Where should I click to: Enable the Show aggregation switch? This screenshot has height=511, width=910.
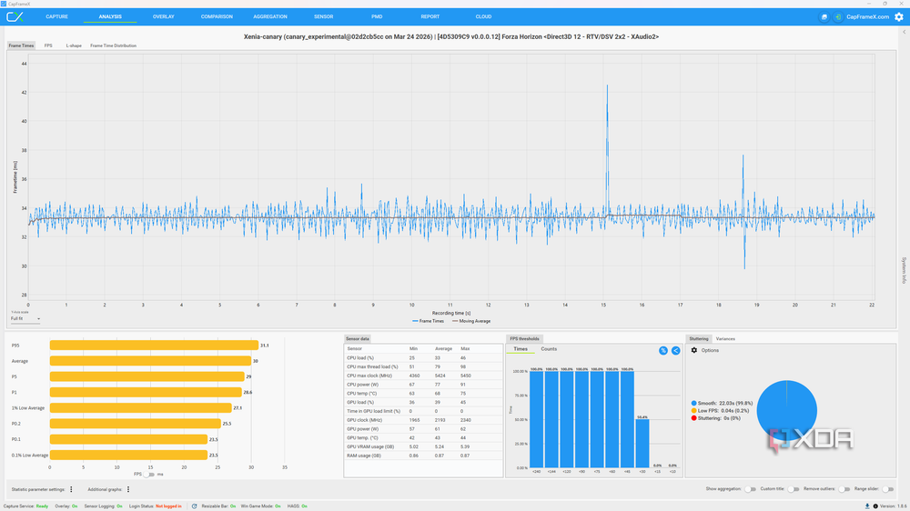pyautogui.click(x=750, y=489)
